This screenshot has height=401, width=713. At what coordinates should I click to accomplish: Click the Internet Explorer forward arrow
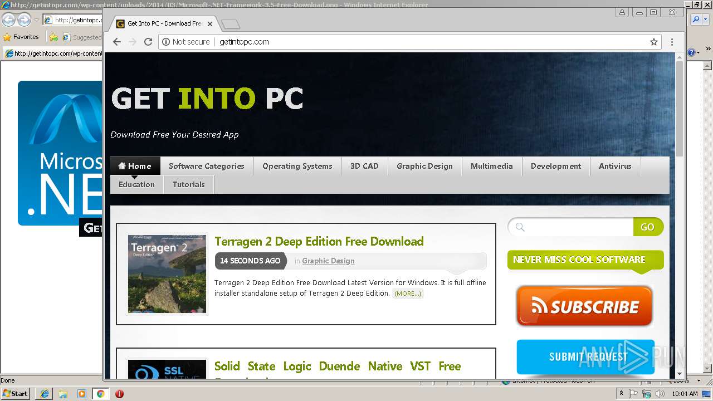click(24, 20)
